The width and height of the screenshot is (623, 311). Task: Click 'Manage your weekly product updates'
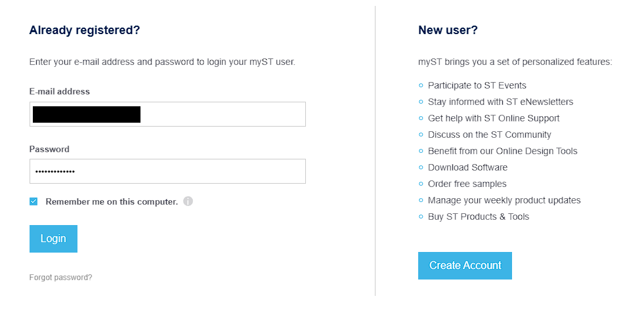pyautogui.click(x=504, y=200)
